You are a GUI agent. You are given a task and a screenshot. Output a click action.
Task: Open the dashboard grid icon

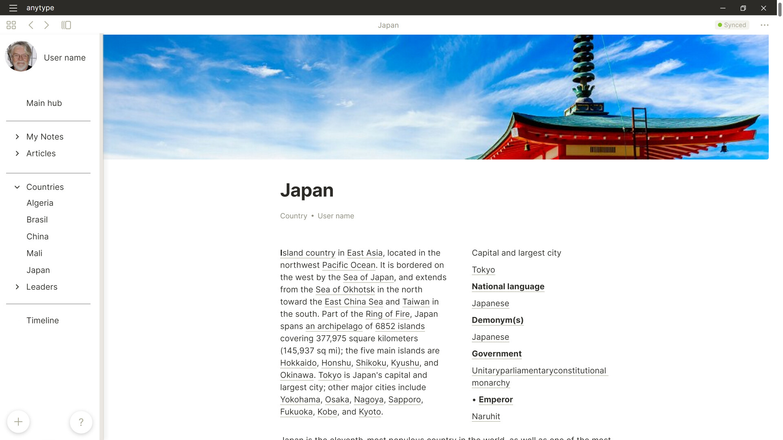click(x=11, y=25)
